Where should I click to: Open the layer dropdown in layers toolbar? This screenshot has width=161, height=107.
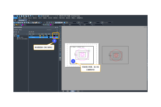coord(42,25)
